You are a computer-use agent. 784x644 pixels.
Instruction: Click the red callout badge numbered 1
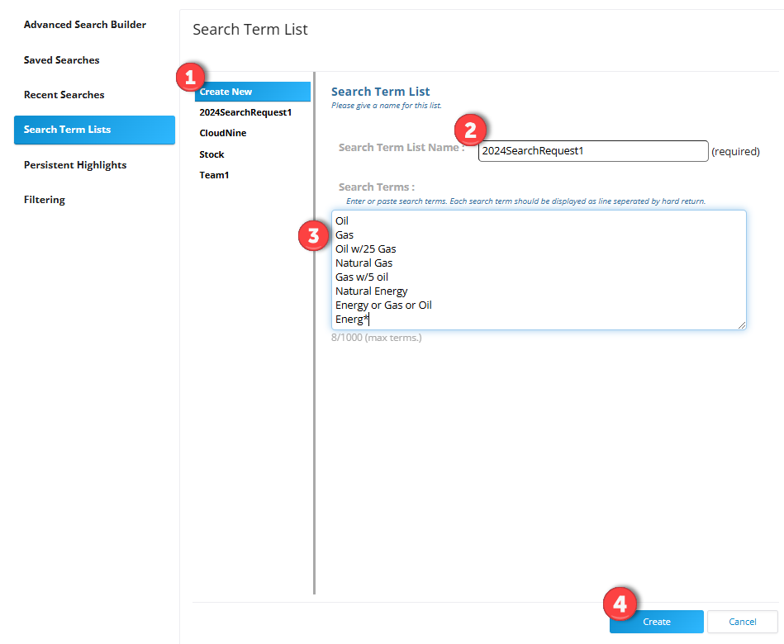(x=191, y=77)
